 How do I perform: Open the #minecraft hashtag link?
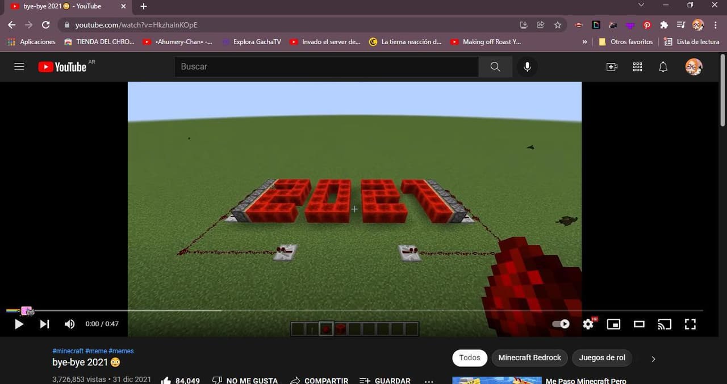(x=68, y=351)
